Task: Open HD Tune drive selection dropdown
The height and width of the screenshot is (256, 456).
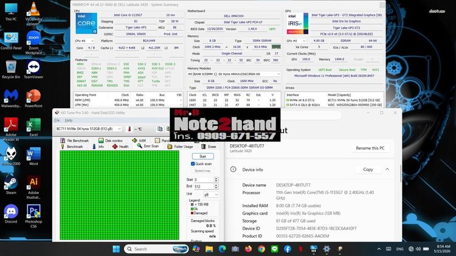Action: pyautogui.click(x=89, y=129)
